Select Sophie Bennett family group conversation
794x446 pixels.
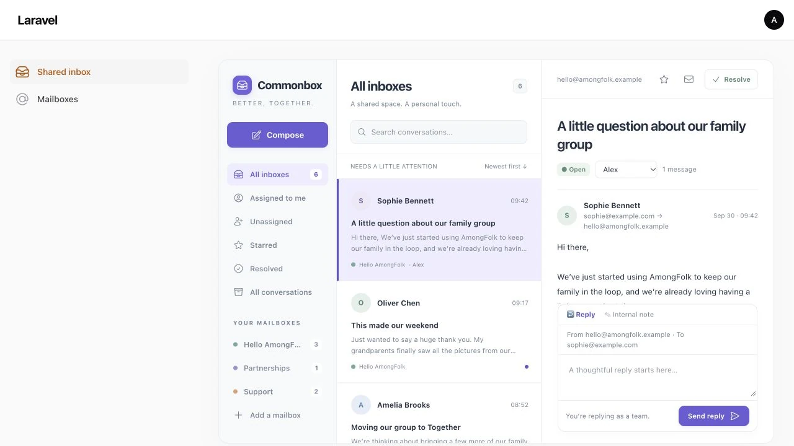click(x=439, y=230)
